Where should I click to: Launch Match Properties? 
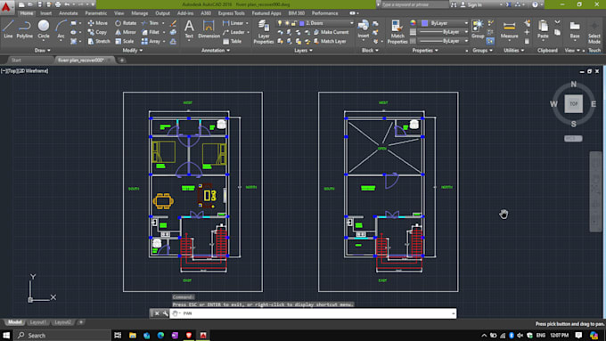(397, 31)
